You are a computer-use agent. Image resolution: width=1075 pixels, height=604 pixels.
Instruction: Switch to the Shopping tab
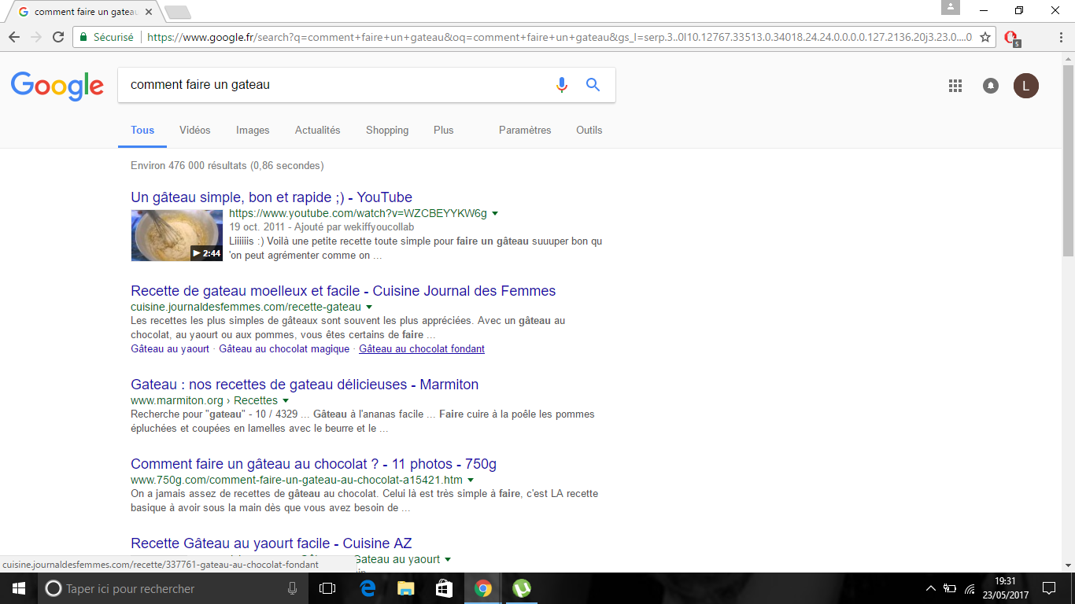coord(387,131)
